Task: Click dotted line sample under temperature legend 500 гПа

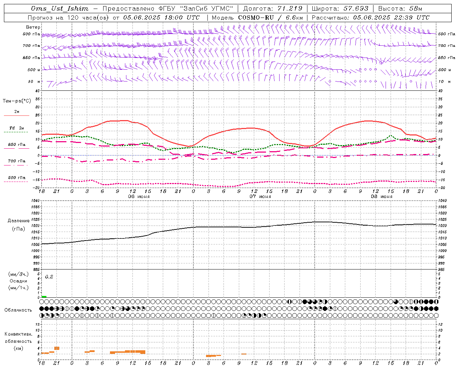Action: [16, 182]
